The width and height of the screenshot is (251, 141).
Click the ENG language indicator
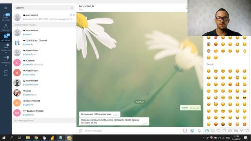pyautogui.click(x=228, y=137)
